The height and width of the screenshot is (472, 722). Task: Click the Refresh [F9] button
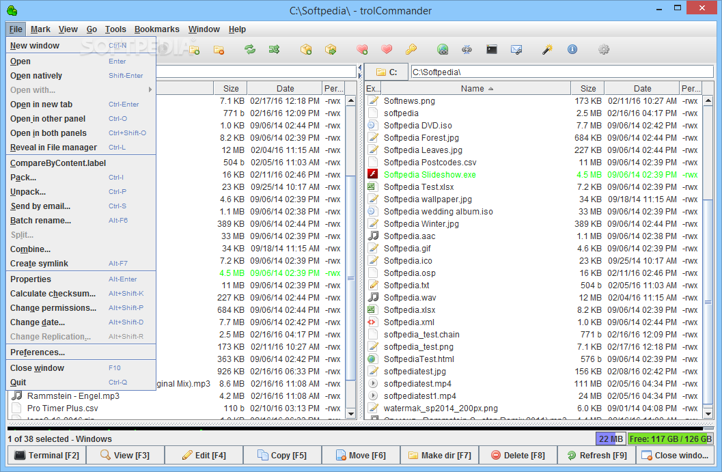(597, 455)
